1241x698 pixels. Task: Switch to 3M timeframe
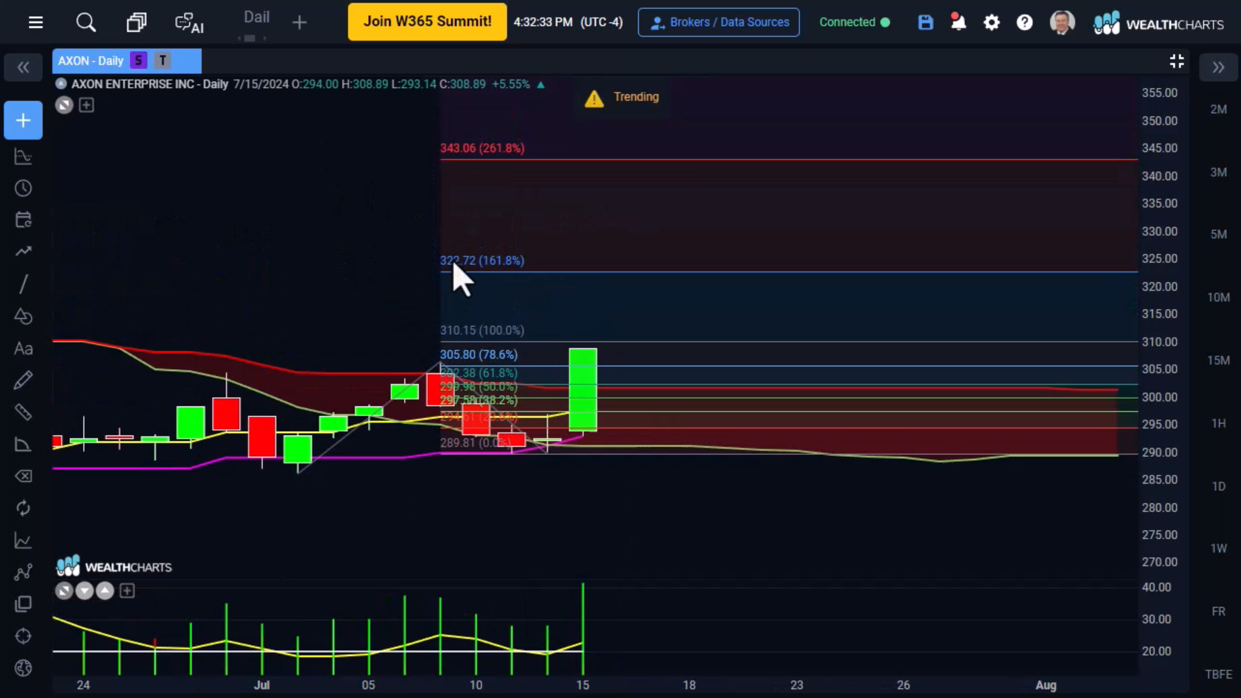(1218, 172)
